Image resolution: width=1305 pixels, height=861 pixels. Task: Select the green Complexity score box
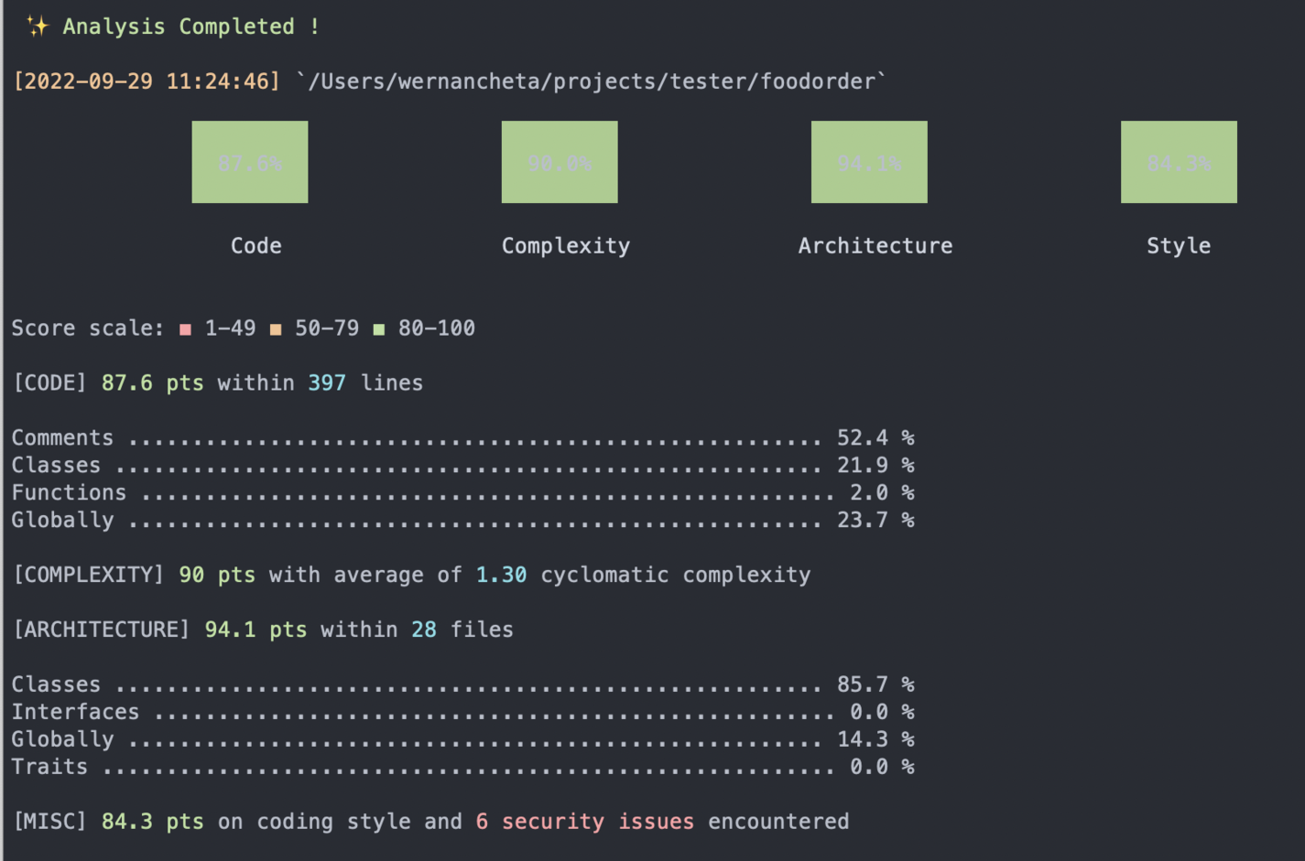click(559, 162)
